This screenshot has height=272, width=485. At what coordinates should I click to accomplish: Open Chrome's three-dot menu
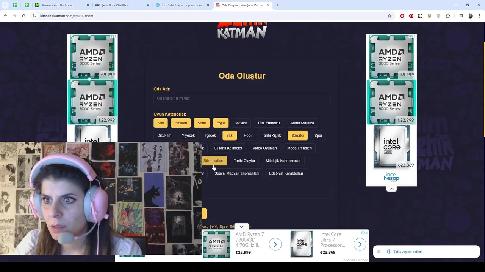point(480,16)
